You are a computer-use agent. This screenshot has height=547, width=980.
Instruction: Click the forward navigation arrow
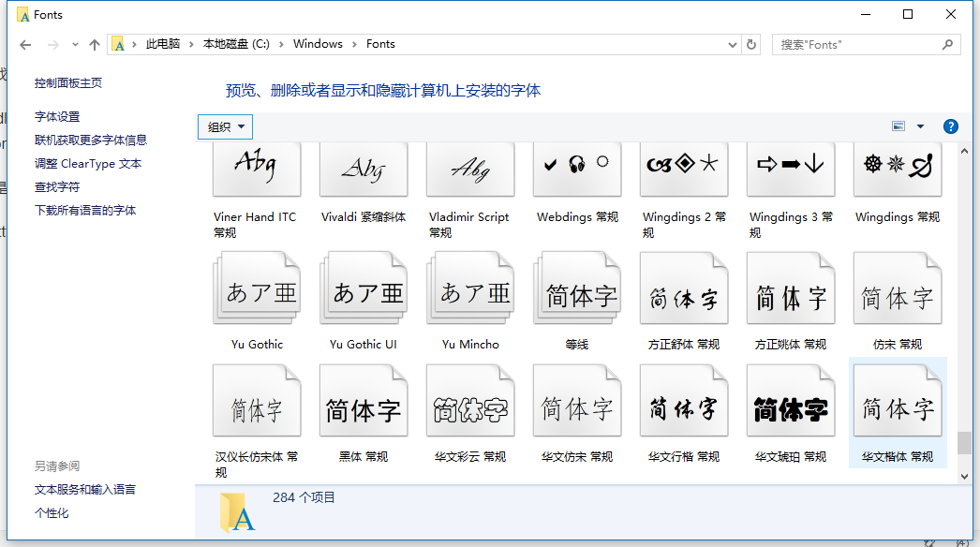53,44
